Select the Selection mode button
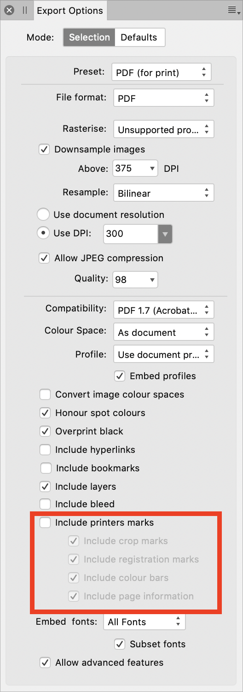 tap(89, 38)
